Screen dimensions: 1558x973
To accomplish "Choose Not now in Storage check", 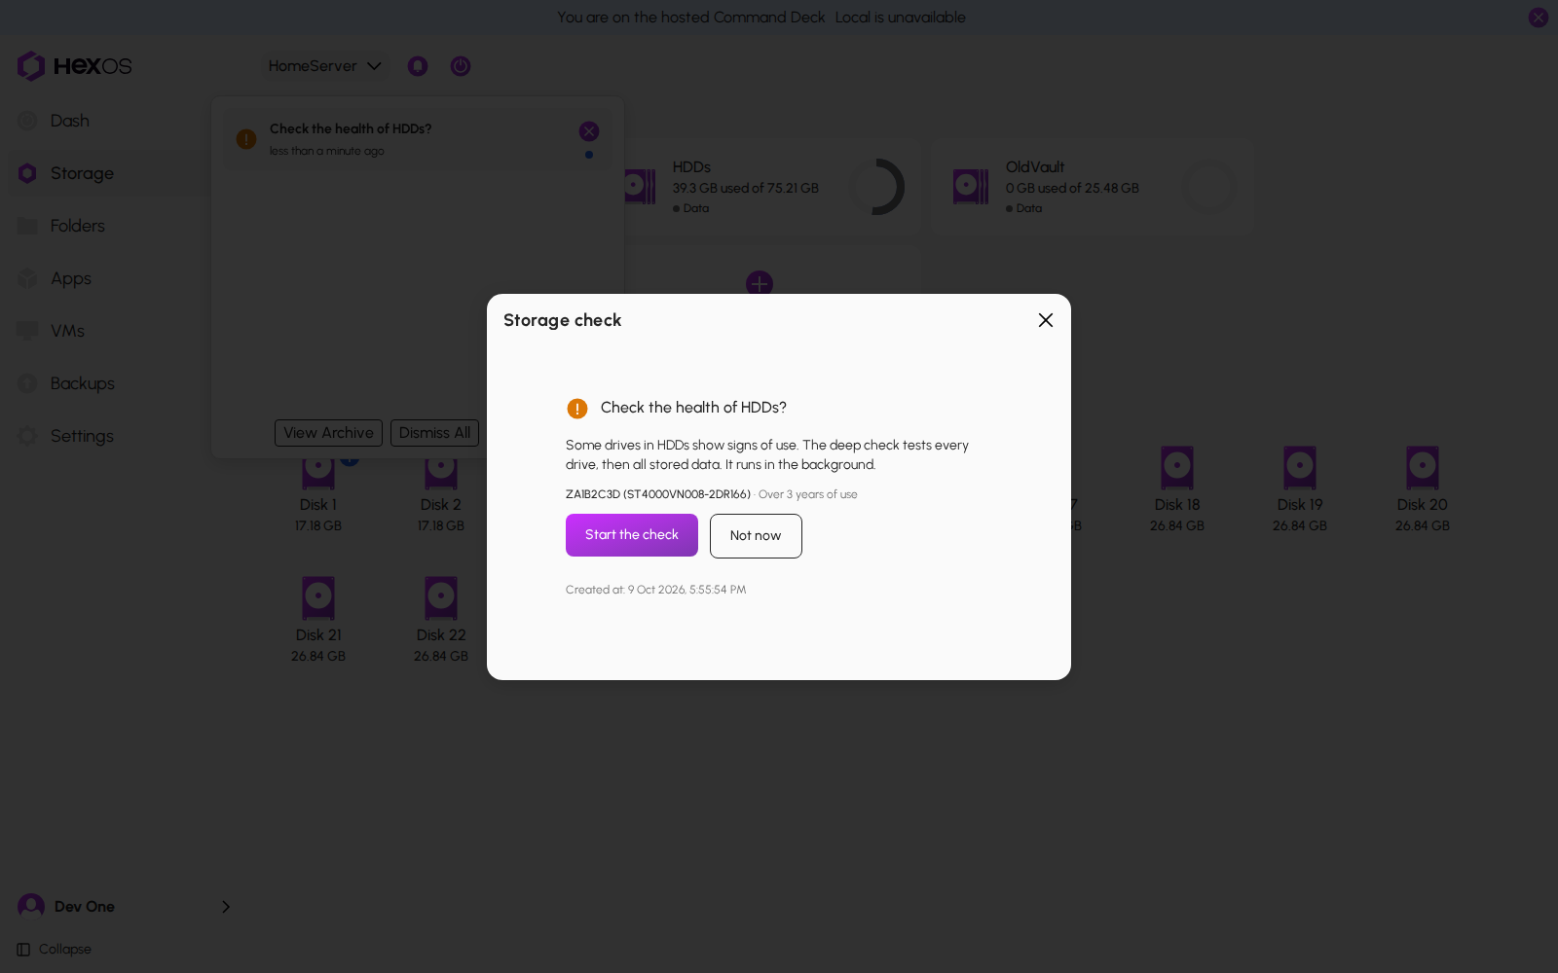I will tap(756, 536).
